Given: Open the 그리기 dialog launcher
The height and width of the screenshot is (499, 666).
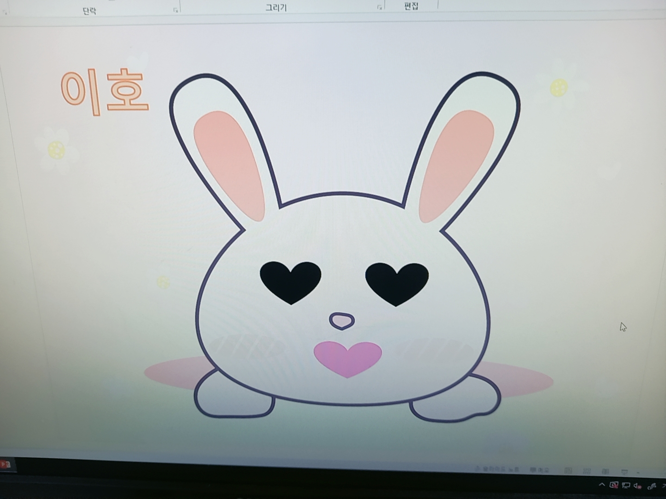Looking at the screenshot, I should click(x=379, y=7).
